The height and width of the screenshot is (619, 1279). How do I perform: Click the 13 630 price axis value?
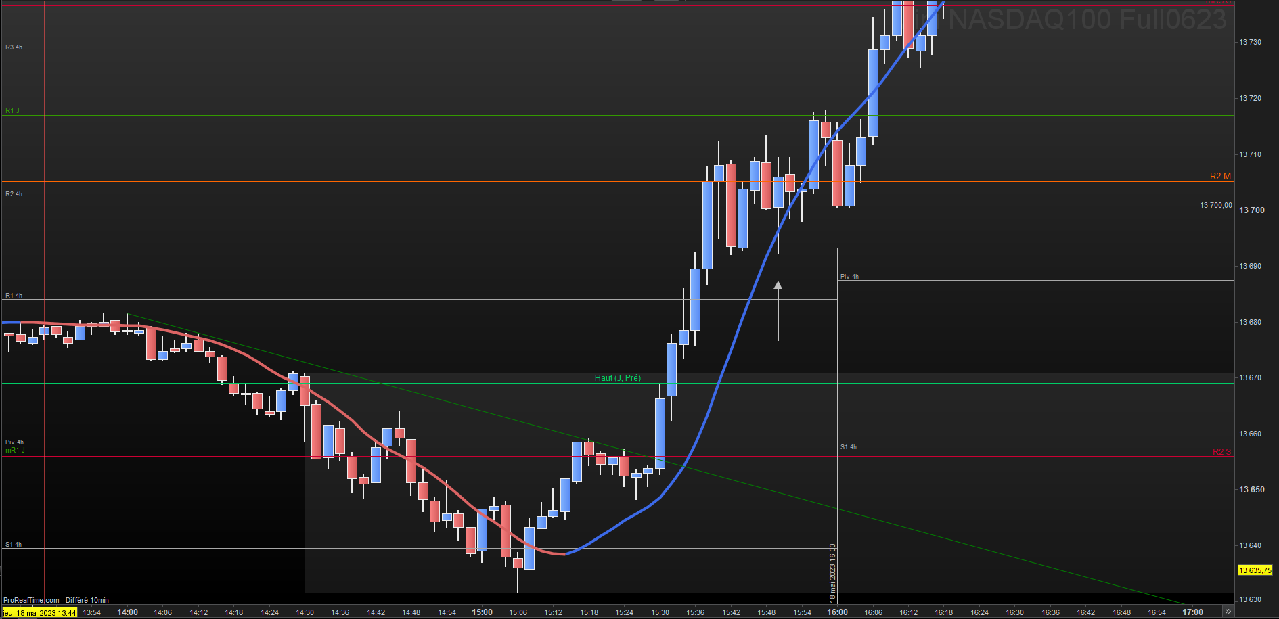(1251, 599)
